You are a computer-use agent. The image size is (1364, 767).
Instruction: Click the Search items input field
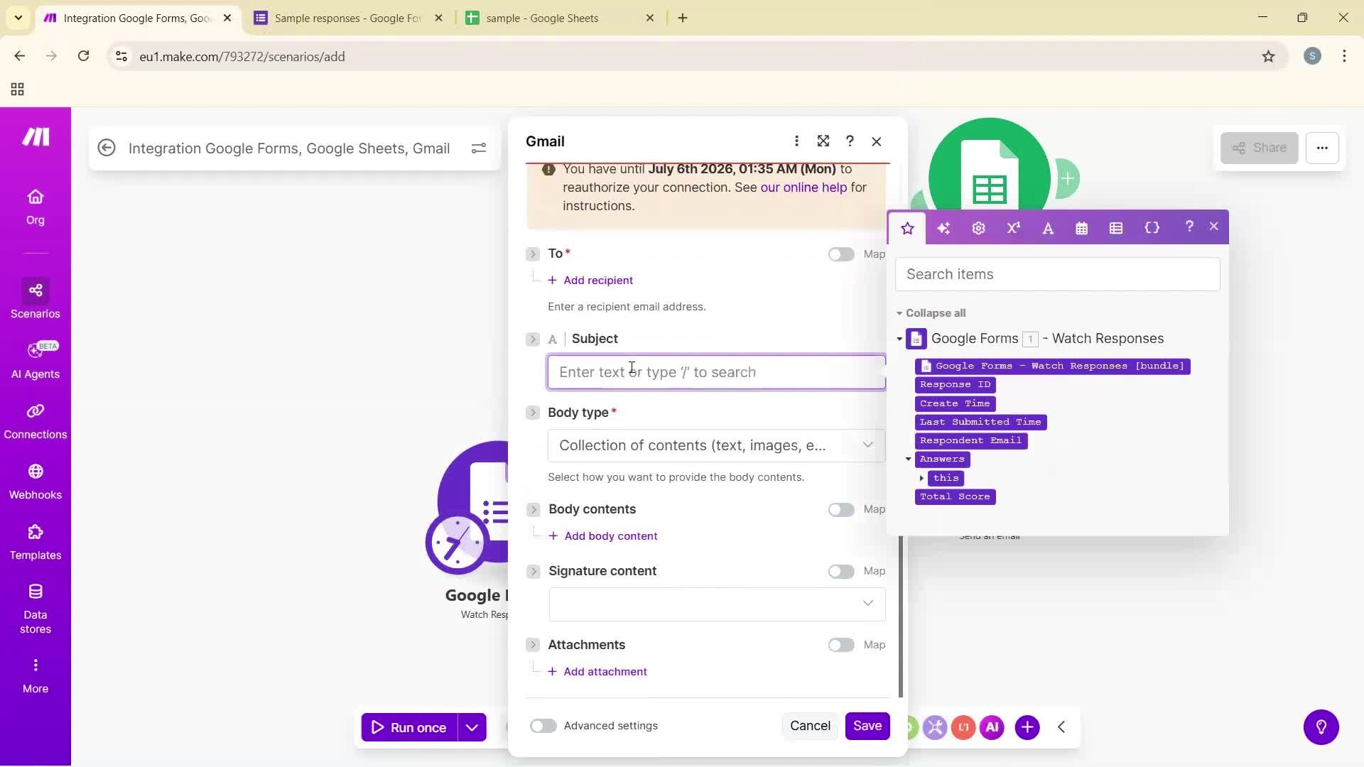(x=1056, y=273)
